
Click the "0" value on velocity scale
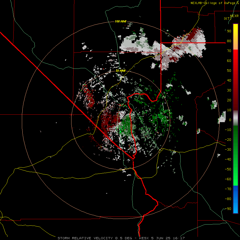coord(230,120)
